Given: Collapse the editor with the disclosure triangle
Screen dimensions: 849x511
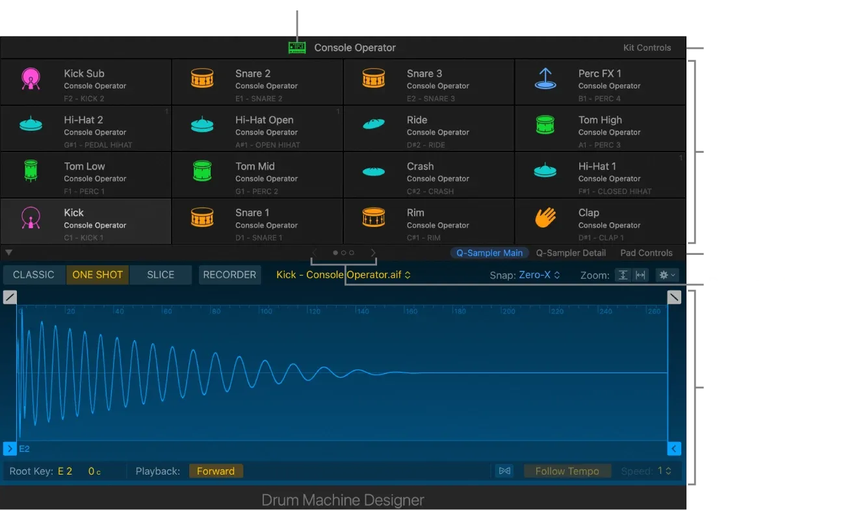Looking at the screenshot, I should coord(8,252).
